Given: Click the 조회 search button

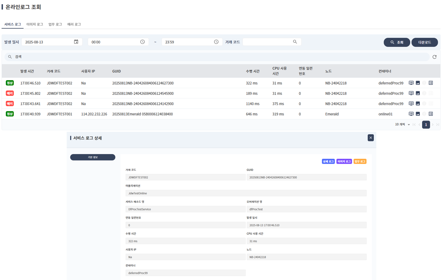Looking at the screenshot, I should tap(397, 42).
